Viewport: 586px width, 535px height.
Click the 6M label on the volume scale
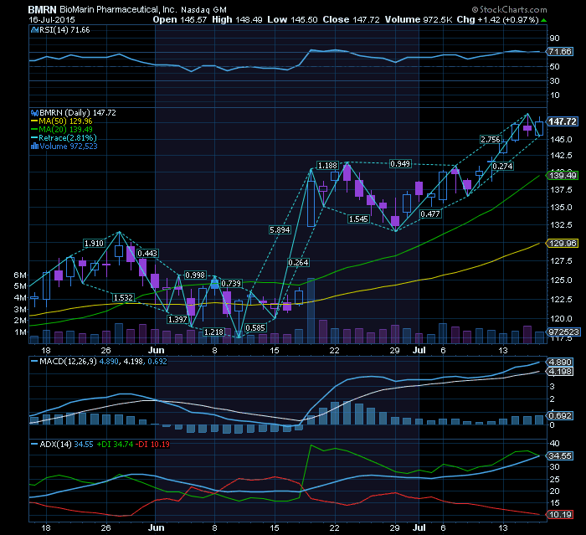20,275
